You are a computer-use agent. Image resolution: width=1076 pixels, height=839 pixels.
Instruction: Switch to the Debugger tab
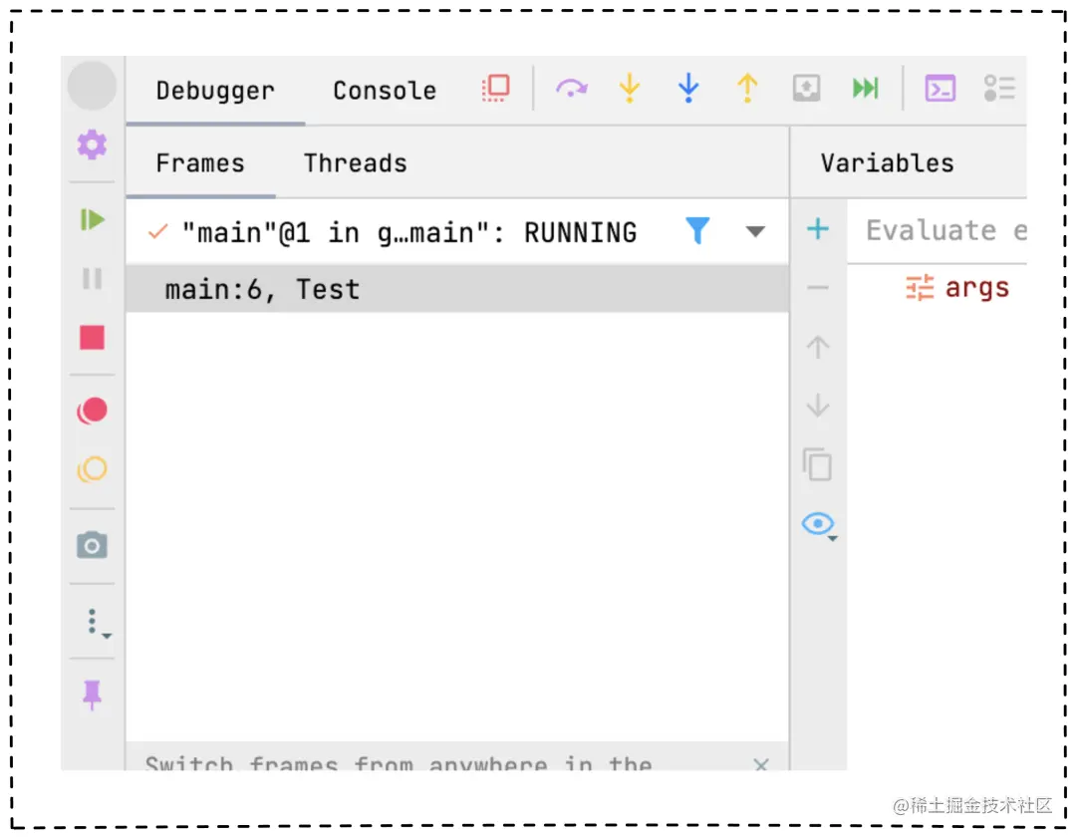click(x=215, y=91)
